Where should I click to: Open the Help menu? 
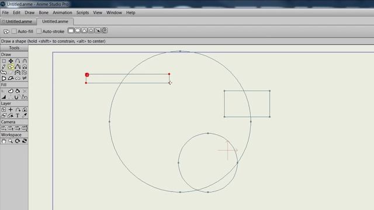coord(131,13)
